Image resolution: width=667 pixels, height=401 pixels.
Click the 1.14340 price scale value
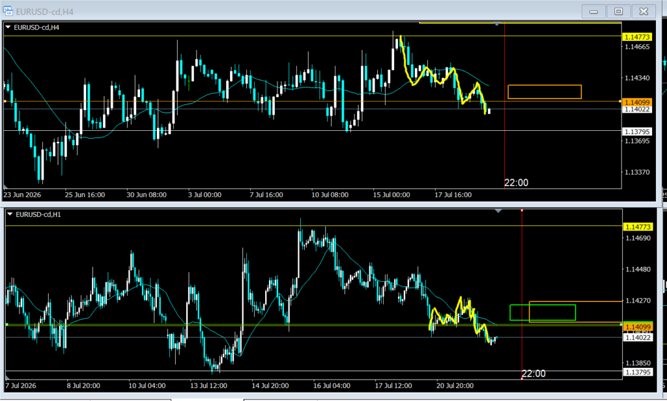point(637,78)
